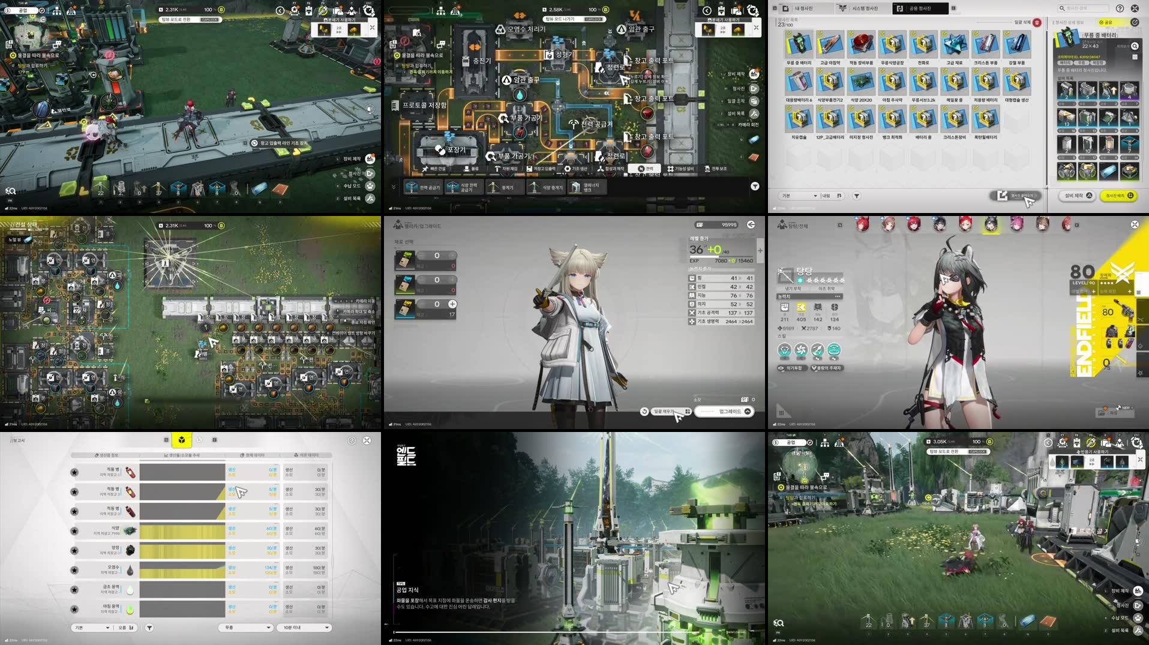Screen dimensions: 1149x645
Task: Select the yellow cube report tab icon
Action: pos(181,440)
